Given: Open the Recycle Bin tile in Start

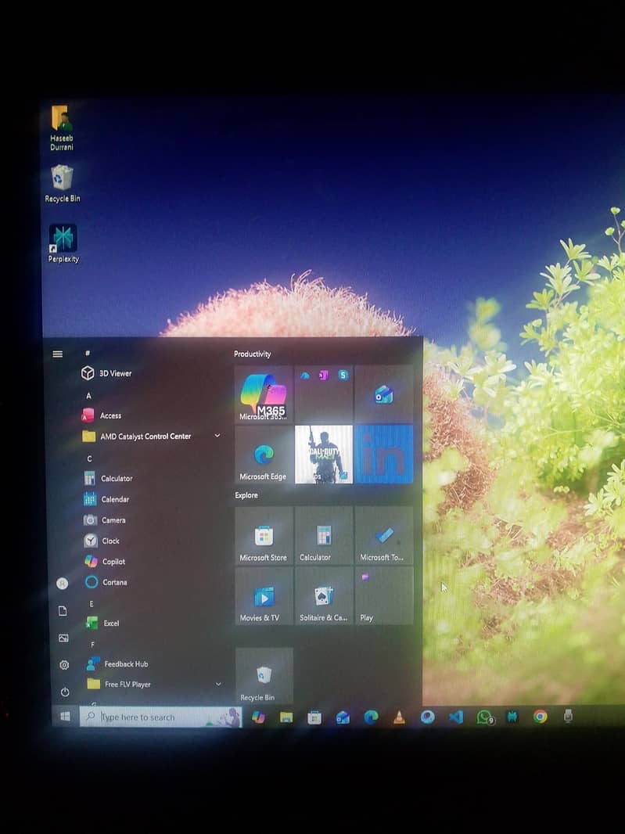Looking at the screenshot, I should [x=264, y=676].
